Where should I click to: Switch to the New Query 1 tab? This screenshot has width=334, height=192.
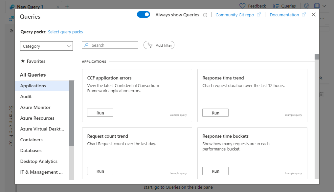[x=34, y=7]
